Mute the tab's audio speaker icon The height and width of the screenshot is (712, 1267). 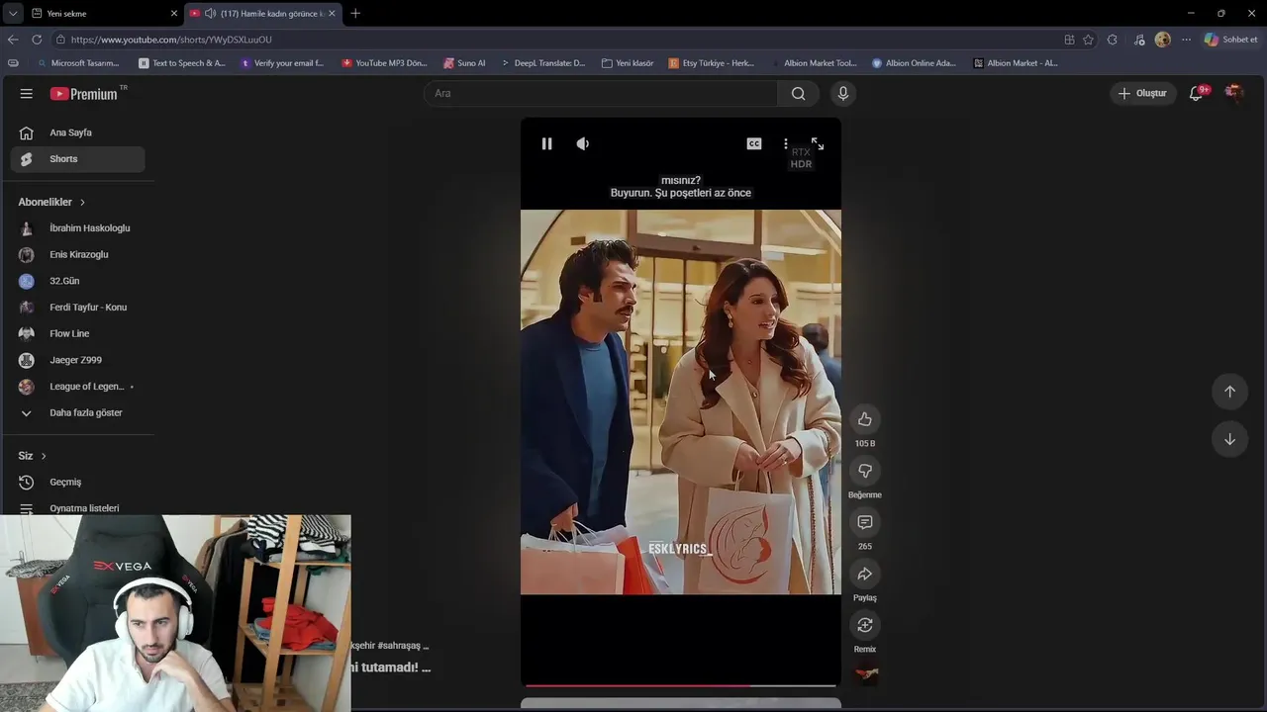tap(210, 13)
